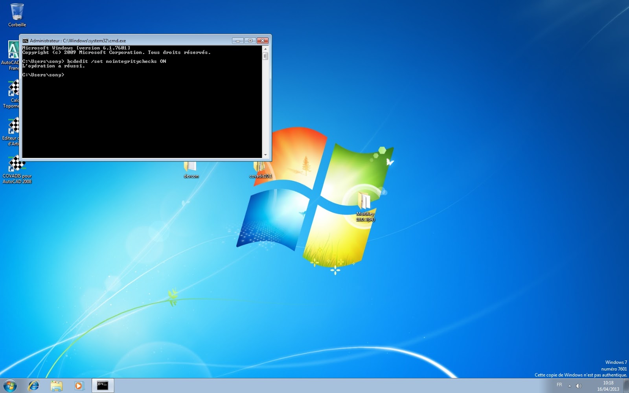Click the Copyright 2009 Microsoft Corporation line
The image size is (629, 393).
coord(116,52)
